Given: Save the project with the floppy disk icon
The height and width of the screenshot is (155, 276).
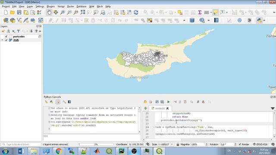Looking at the screenshot, I should [19, 12].
